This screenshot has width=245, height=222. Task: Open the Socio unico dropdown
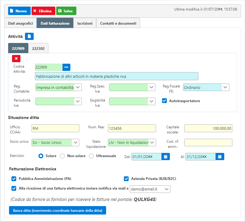[x=75, y=142]
